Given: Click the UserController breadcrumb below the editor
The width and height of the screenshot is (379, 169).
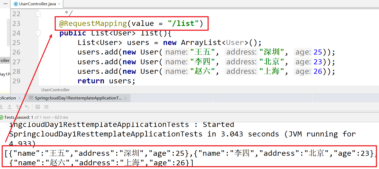Looking at the screenshot, I should click(x=55, y=90).
